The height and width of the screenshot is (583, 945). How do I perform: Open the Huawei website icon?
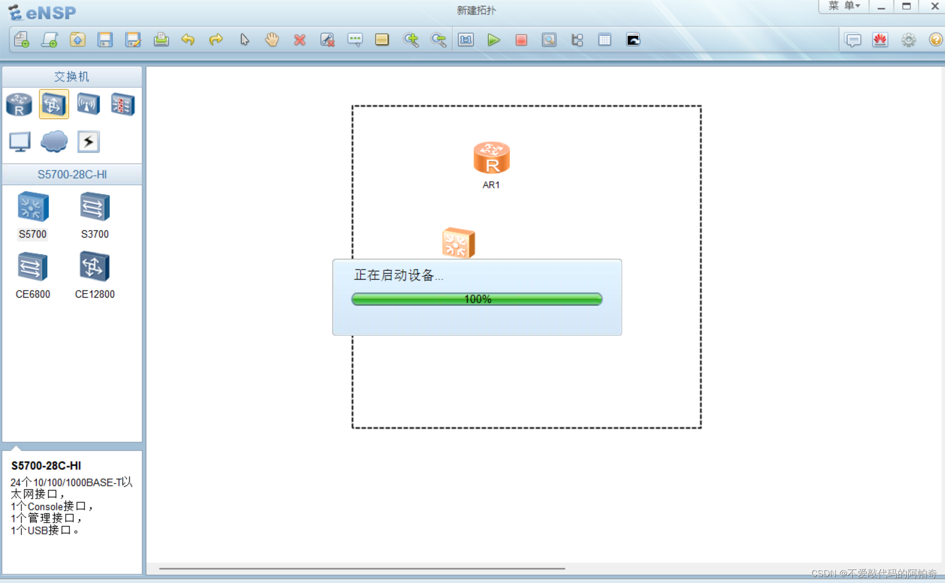coord(880,40)
